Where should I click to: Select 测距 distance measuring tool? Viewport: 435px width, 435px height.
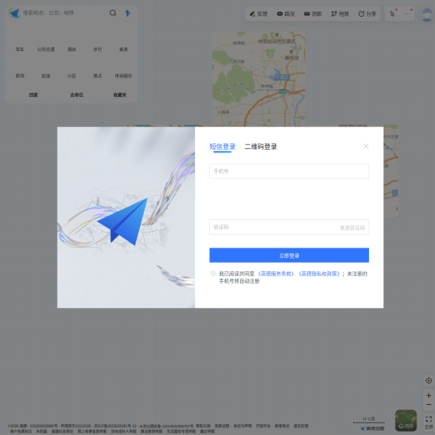click(x=313, y=13)
